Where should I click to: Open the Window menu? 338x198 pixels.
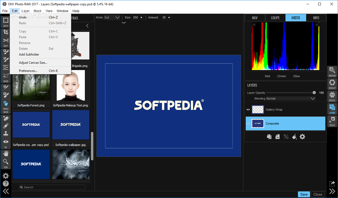(62, 11)
